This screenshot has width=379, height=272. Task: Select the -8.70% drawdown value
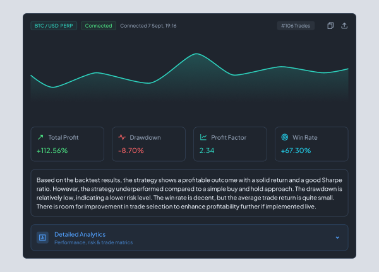tap(131, 150)
